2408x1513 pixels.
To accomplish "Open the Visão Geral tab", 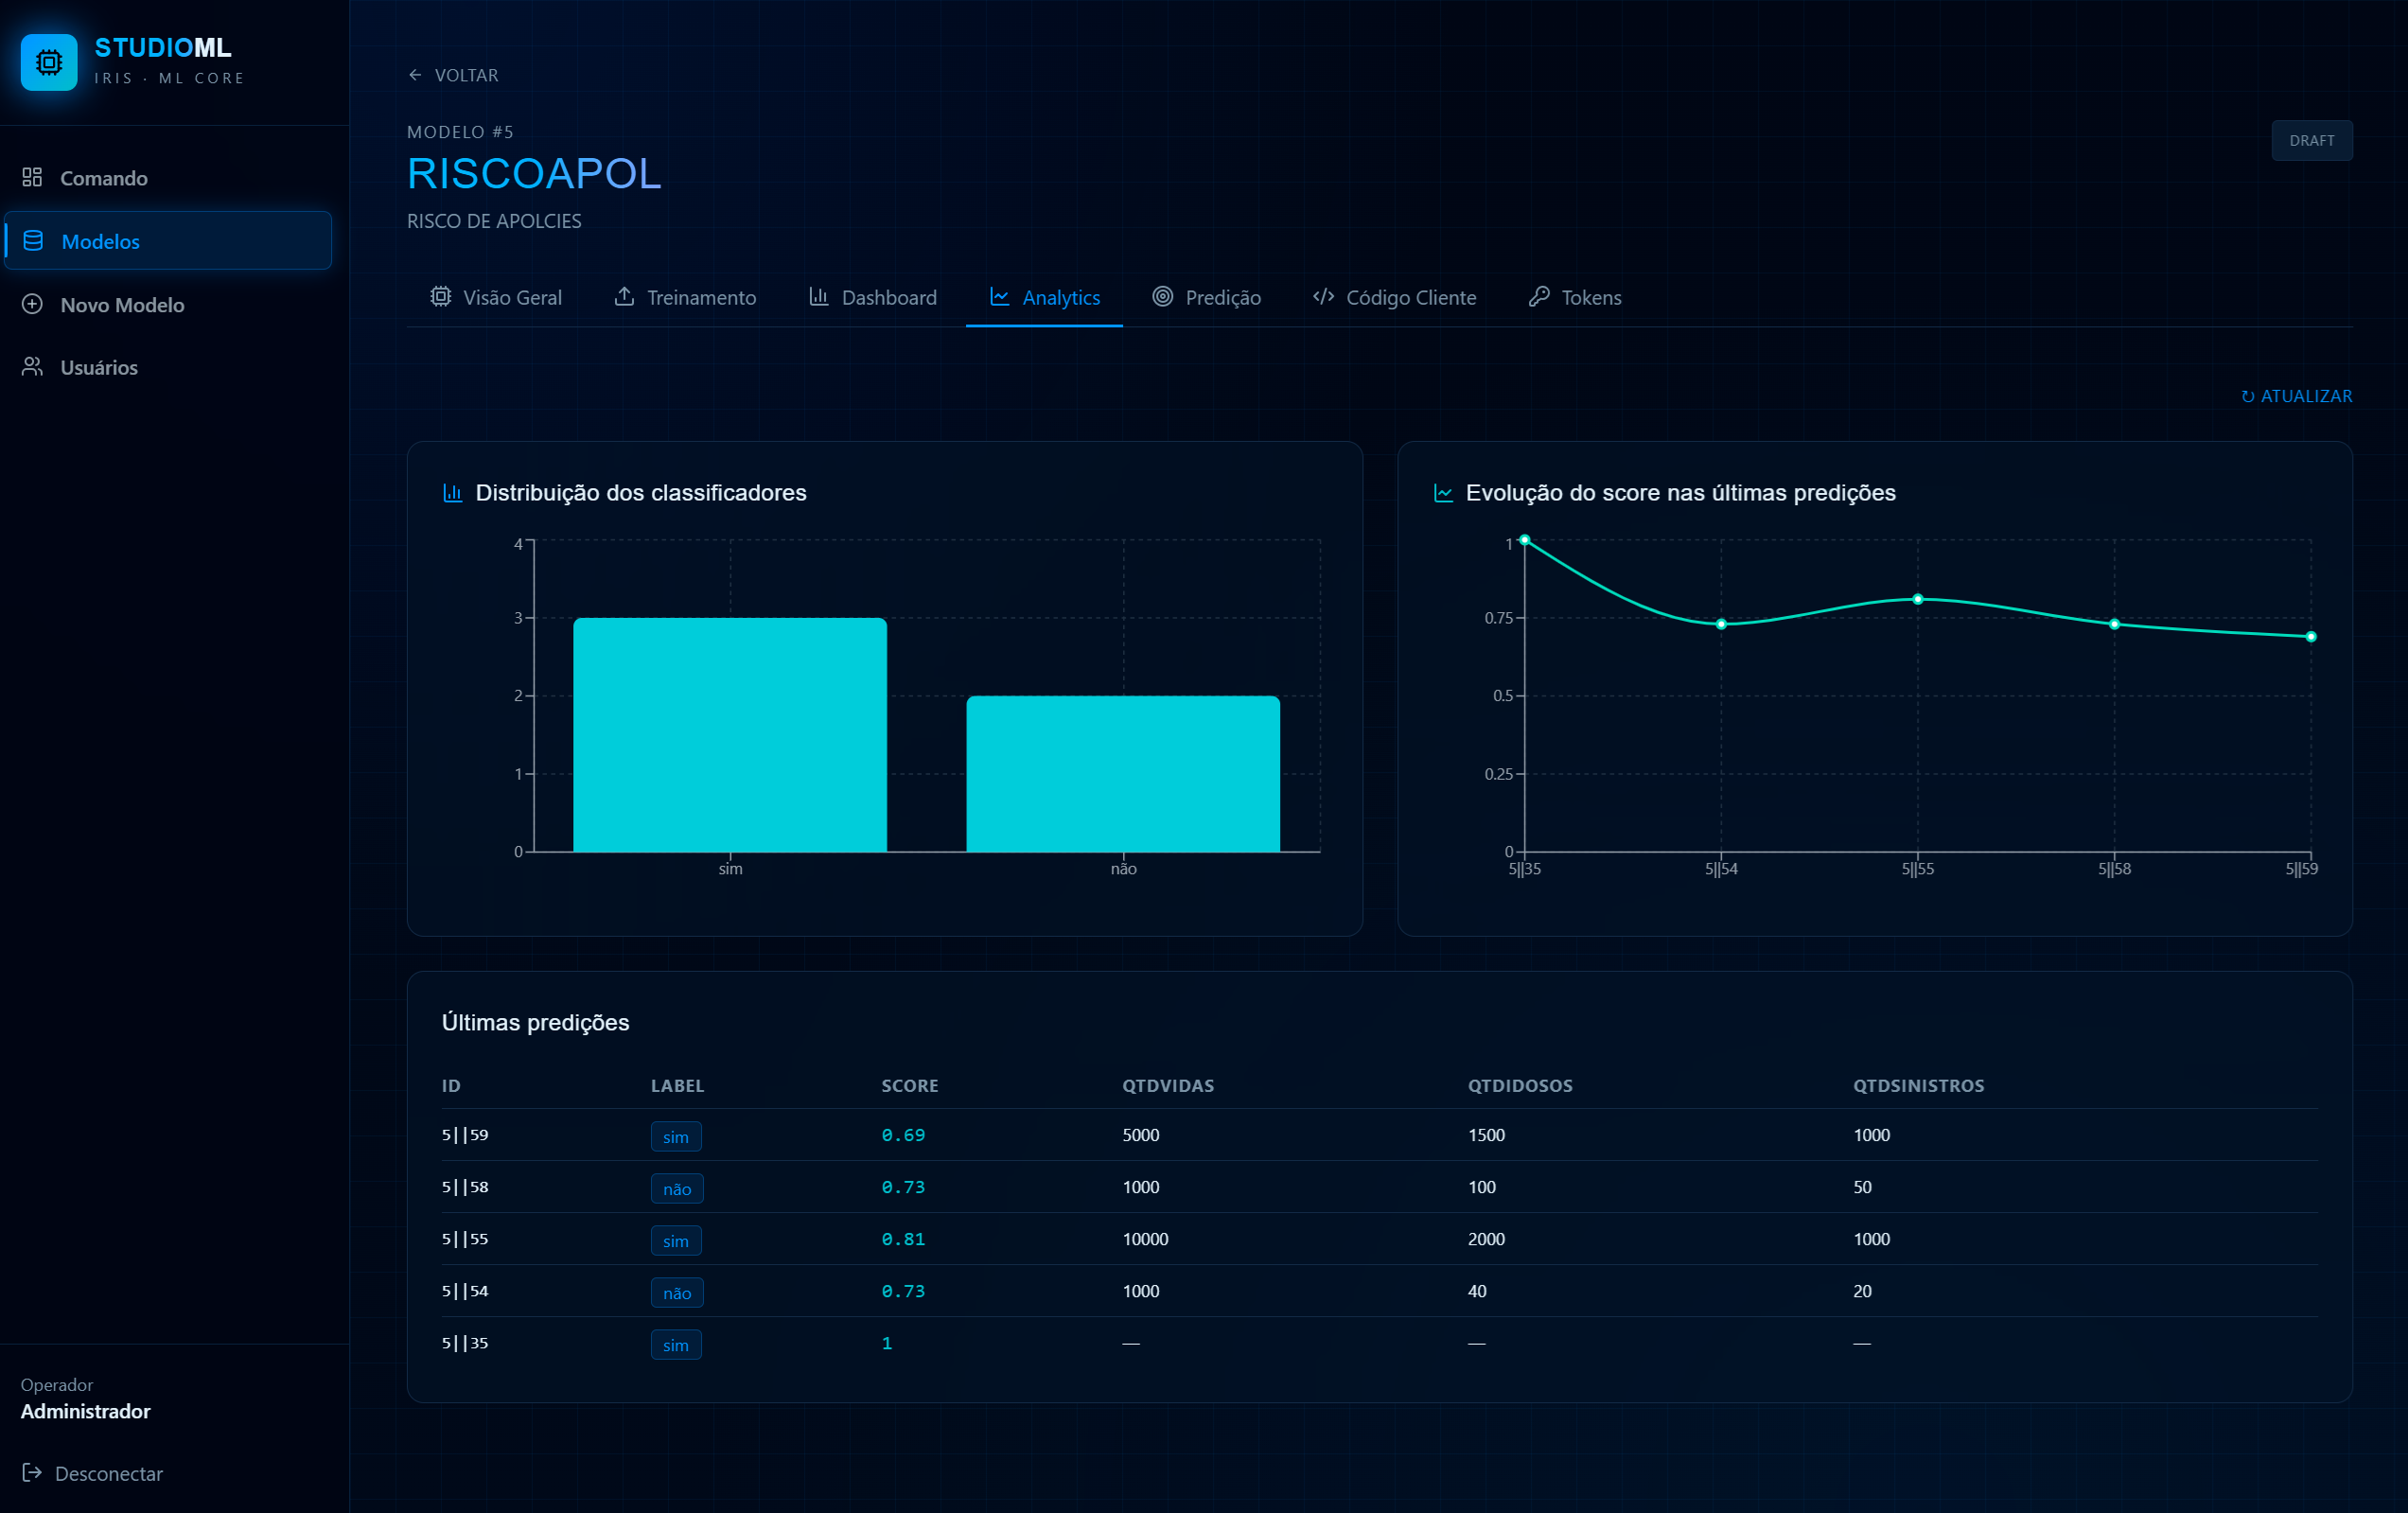I will click(496, 297).
